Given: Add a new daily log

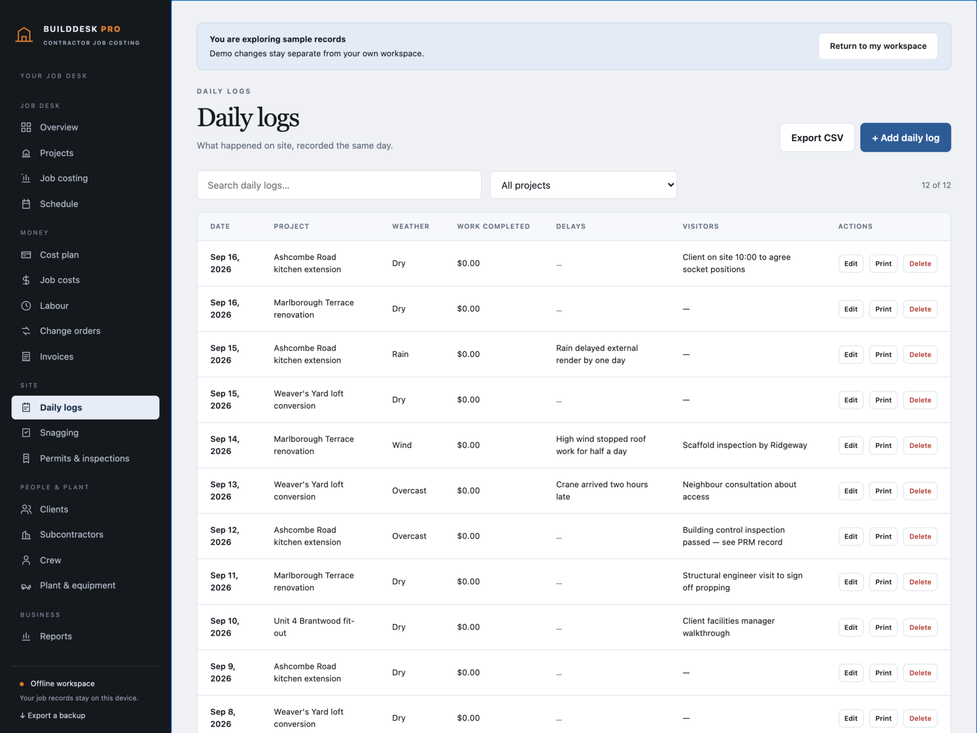Looking at the screenshot, I should tap(905, 137).
